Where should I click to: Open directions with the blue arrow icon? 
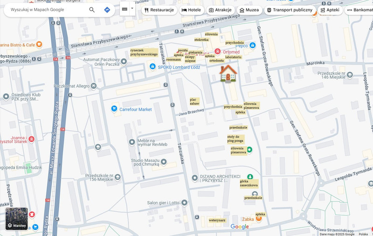click(x=107, y=10)
